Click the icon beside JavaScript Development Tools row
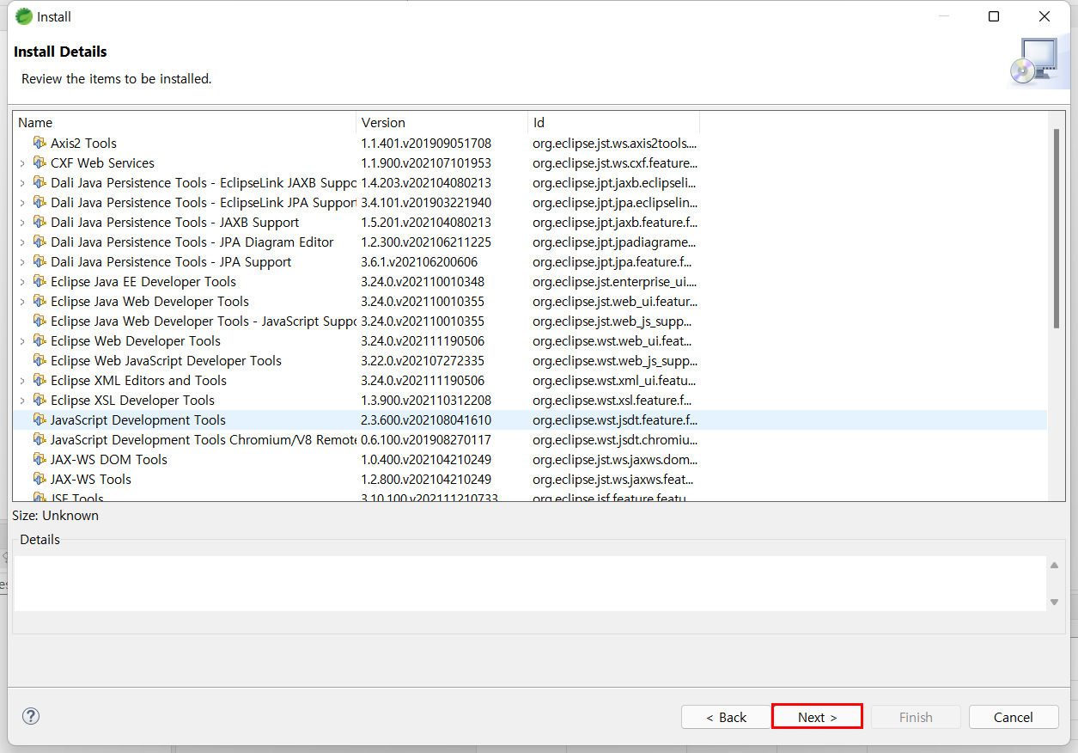This screenshot has width=1078, height=753. pos(40,419)
